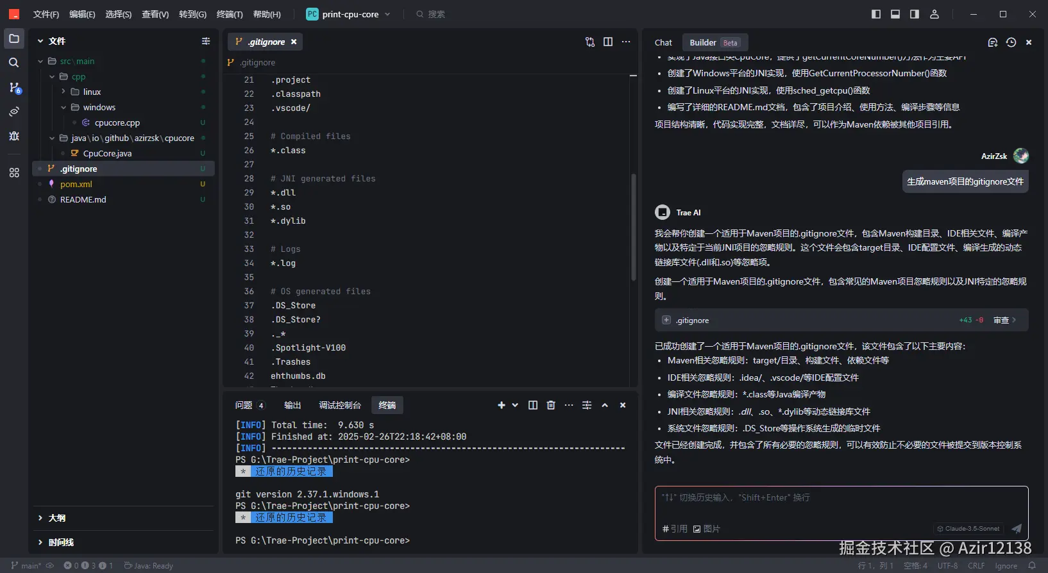This screenshot has width=1048, height=573.
Task: Select the Claude-3.5-Sonnet model picker
Action: tap(968, 529)
